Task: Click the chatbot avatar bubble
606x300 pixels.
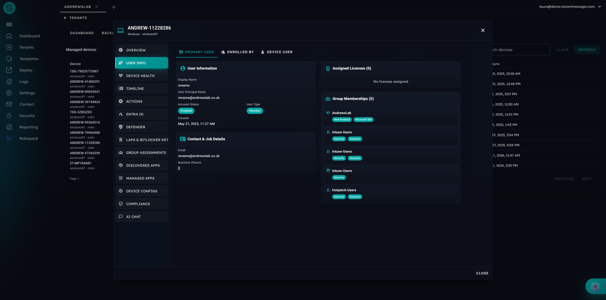Action: (x=595, y=286)
